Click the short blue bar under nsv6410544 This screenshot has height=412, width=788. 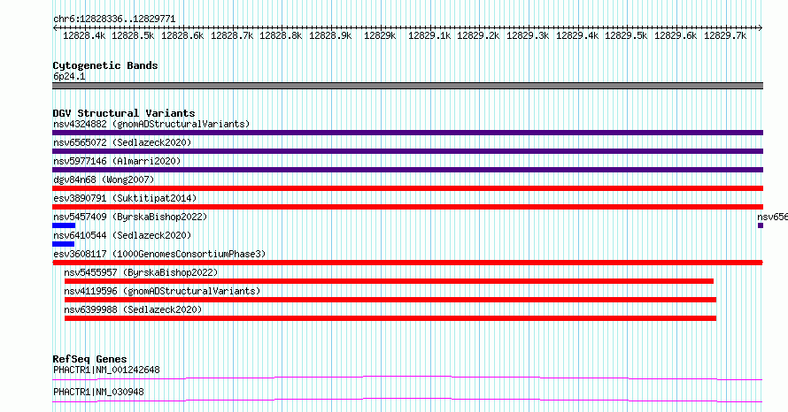(64, 244)
